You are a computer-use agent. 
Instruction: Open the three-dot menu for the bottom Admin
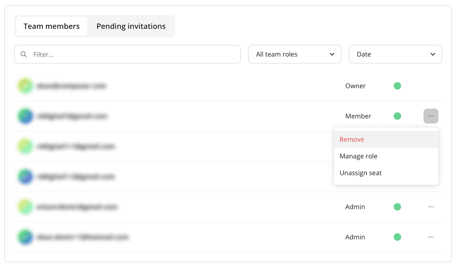pyautogui.click(x=431, y=237)
